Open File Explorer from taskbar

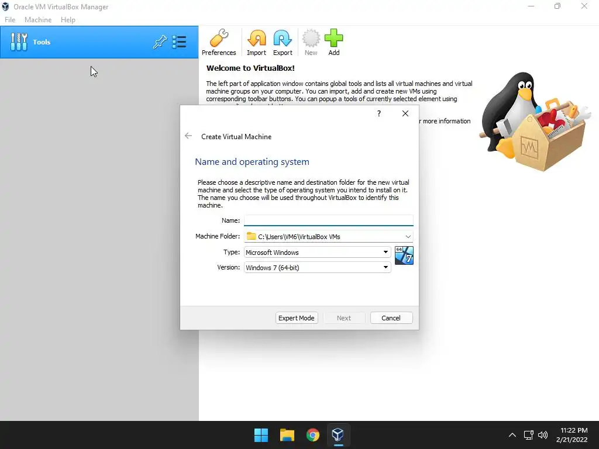pyautogui.click(x=287, y=435)
